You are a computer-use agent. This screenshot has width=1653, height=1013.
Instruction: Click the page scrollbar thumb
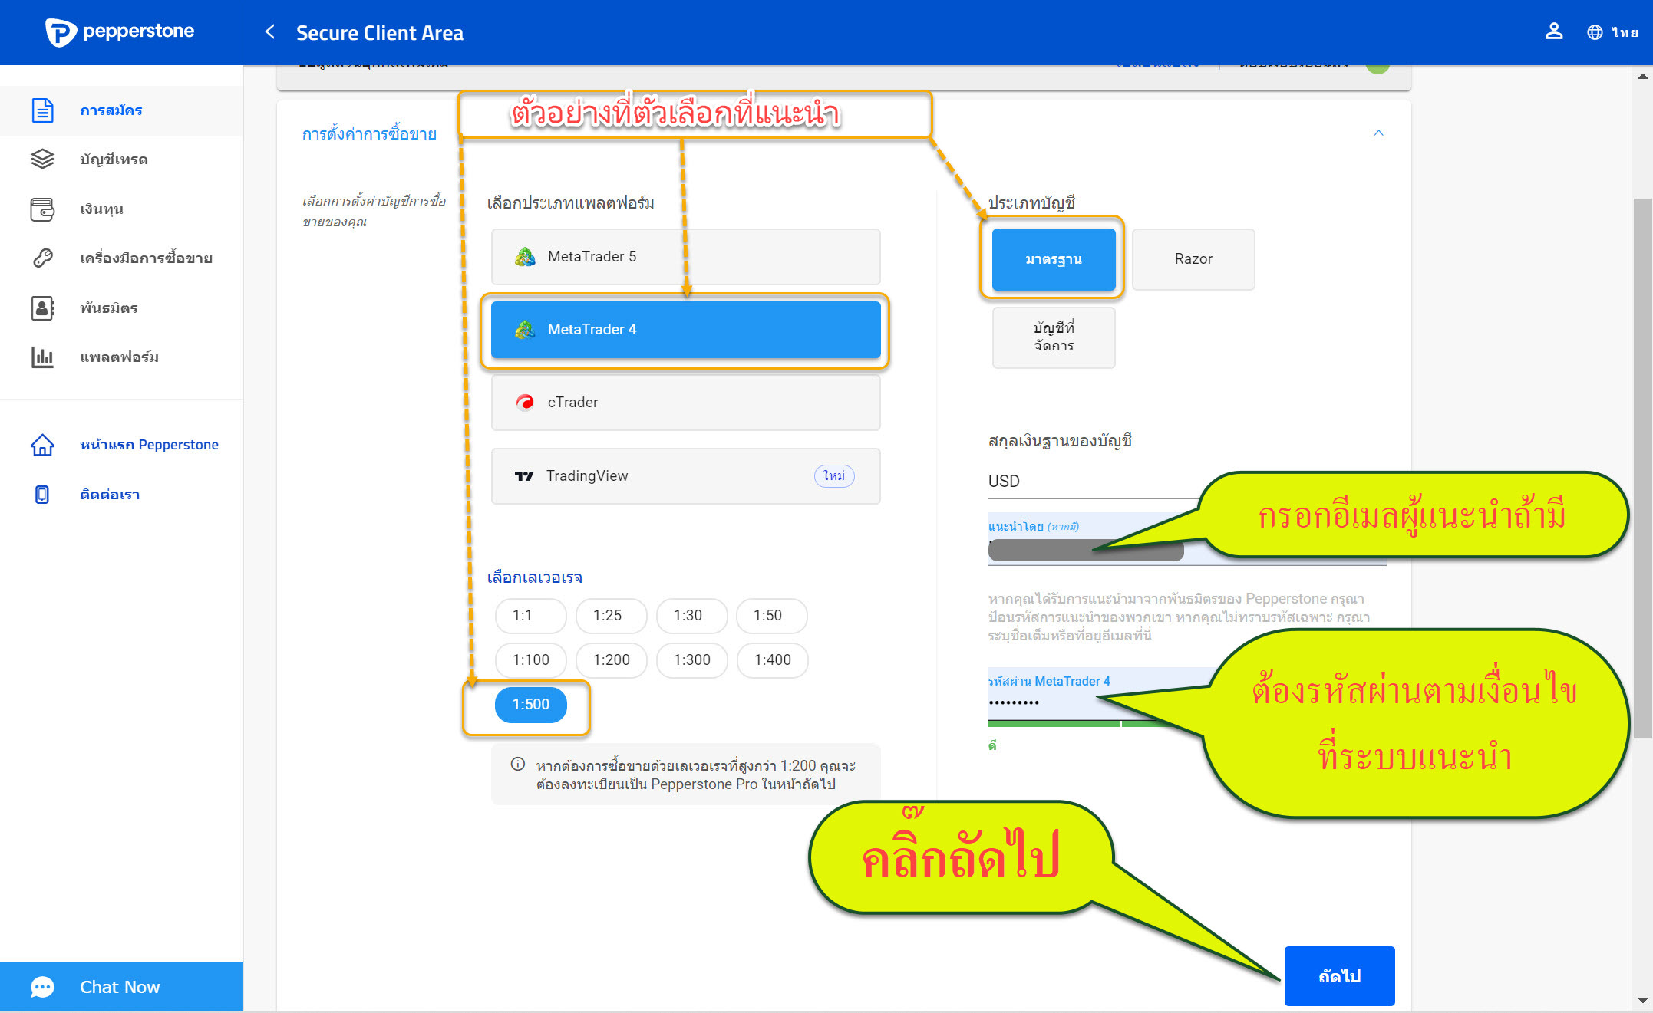pyautogui.click(x=1642, y=468)
